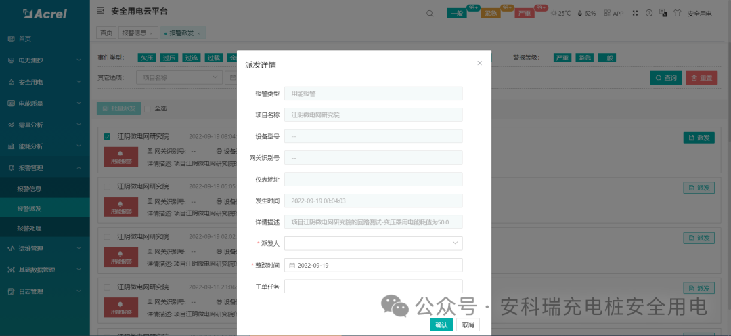The width and height of the screenshot is (731, 336).
Task: Click the 取消 button in dialog
Action: coord(468,325)
